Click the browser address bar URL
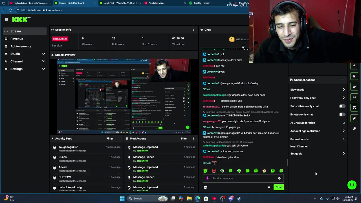The width and height of the screenshot is (361, 203). click(x=41, y=10)
